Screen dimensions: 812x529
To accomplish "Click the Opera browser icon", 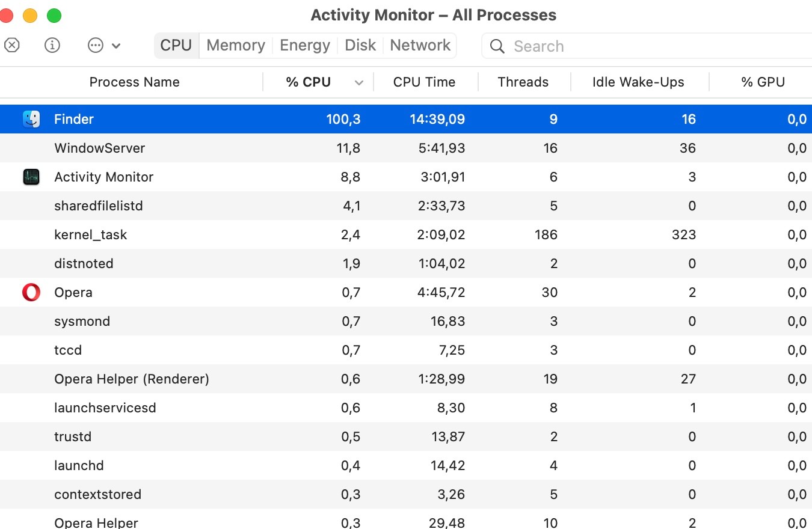I will pyautogui.click(x=31, y=292).
